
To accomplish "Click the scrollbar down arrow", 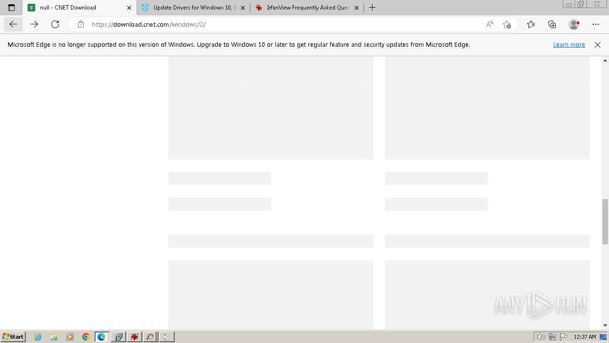I will click(605, 325).
